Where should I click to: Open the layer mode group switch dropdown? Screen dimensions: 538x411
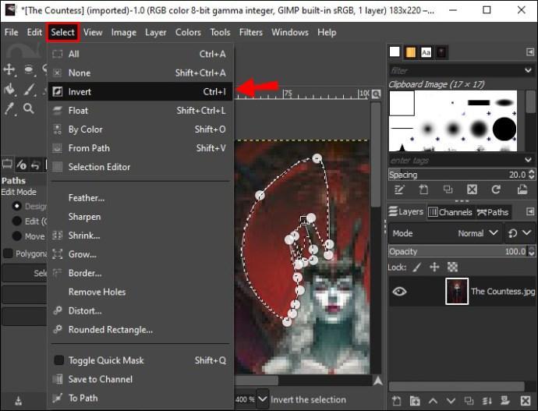519,233
